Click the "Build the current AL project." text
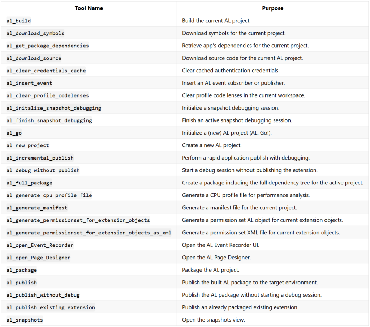 [x=216, y=21]
